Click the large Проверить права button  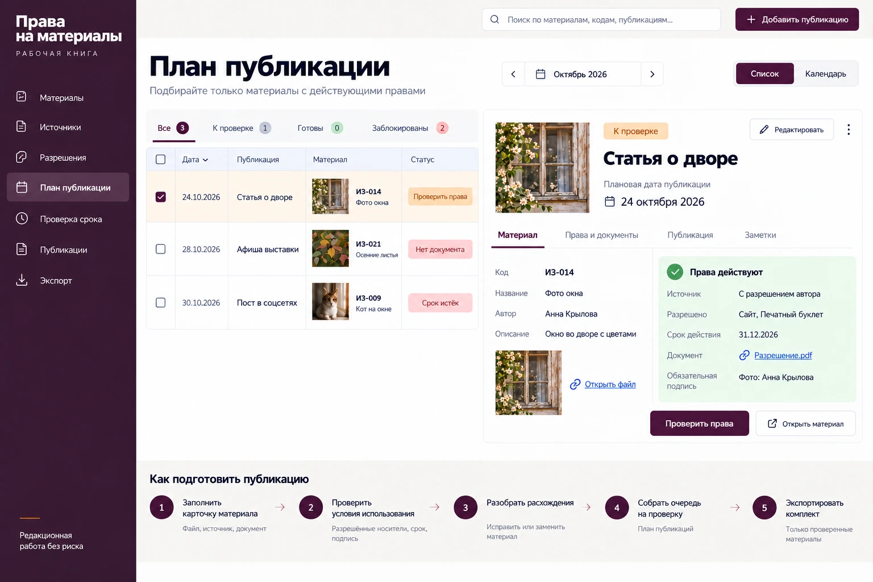coord(699,423)
